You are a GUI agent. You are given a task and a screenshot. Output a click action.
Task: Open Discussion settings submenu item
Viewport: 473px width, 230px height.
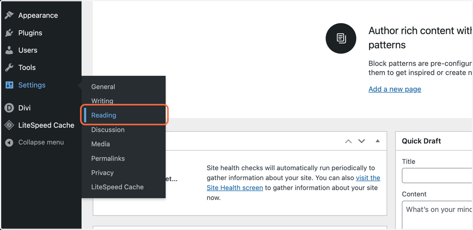coord(108,130)
